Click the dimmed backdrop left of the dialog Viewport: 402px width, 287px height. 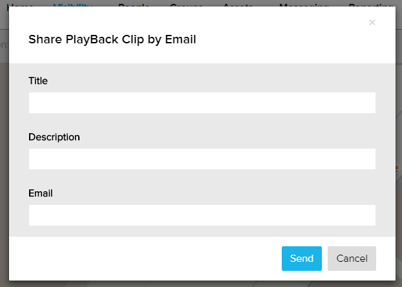coord(4,142)
